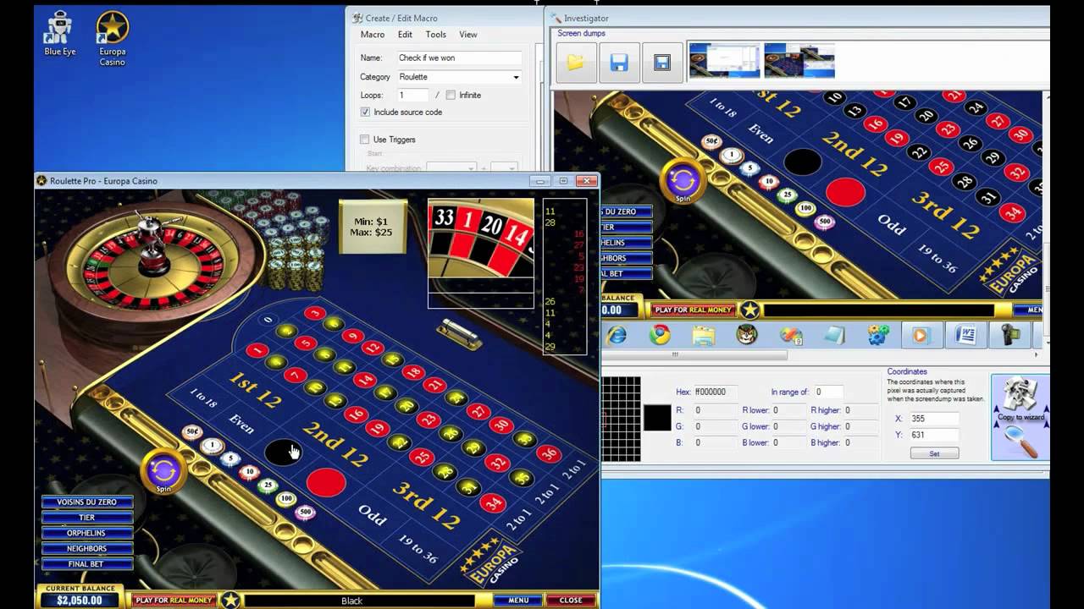The width and height of the screenshot is (1084, 609).
Task: Enable the Use Triggers checkbox
Action: tap(365, 140)
